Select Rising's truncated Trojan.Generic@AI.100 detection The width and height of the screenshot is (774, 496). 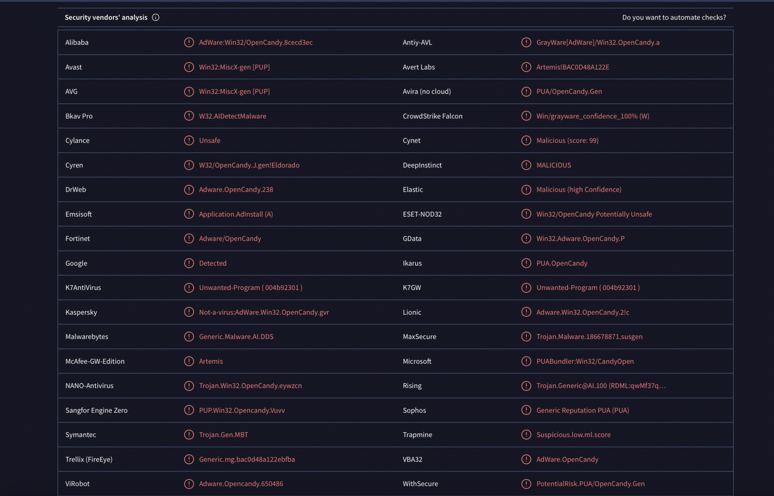tap(601, 386)
